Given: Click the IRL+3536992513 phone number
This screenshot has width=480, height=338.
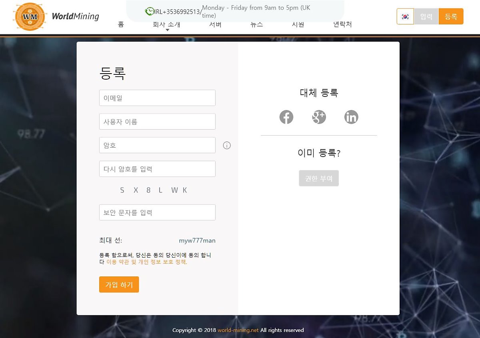Looking at the screenshot, I should pyautogui.click(x=177, y=12).
